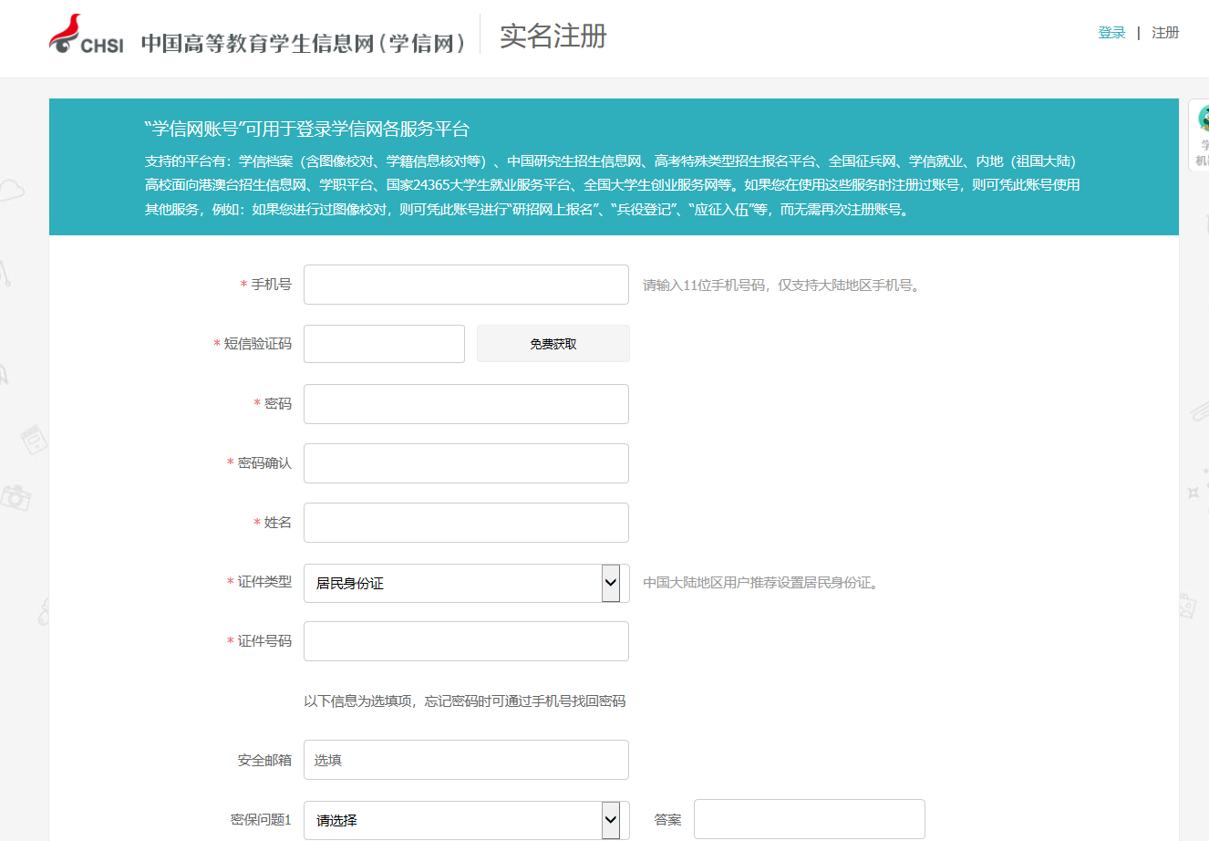Select the 密码确认 confirm password field

[466, 463]
